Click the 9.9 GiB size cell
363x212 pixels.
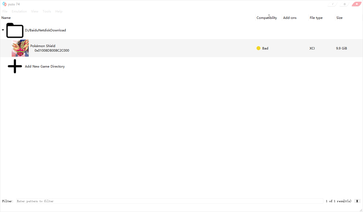click(x=341, y=48)
